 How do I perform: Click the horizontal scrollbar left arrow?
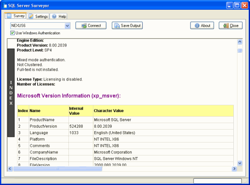tap(10, 168)
